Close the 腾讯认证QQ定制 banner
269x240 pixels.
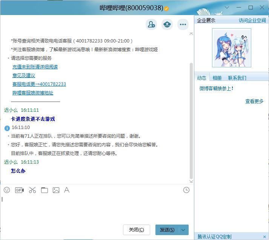pos(264,237)
